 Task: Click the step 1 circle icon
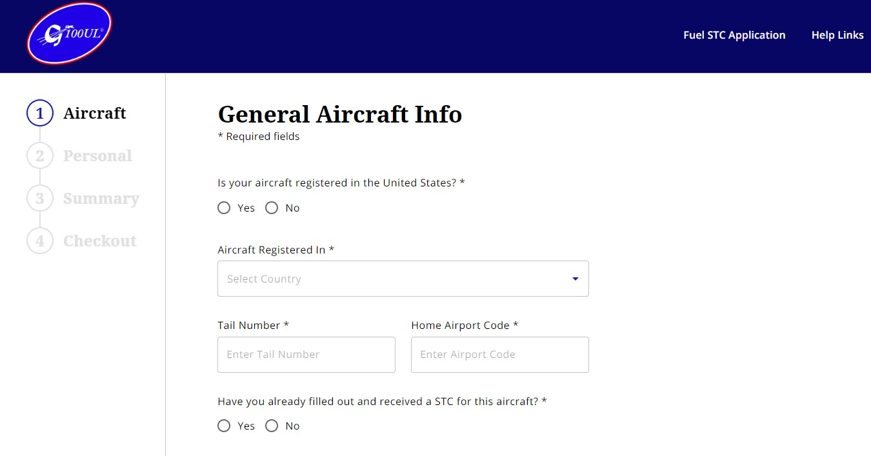pyautogui.click(x=39, y=114)
